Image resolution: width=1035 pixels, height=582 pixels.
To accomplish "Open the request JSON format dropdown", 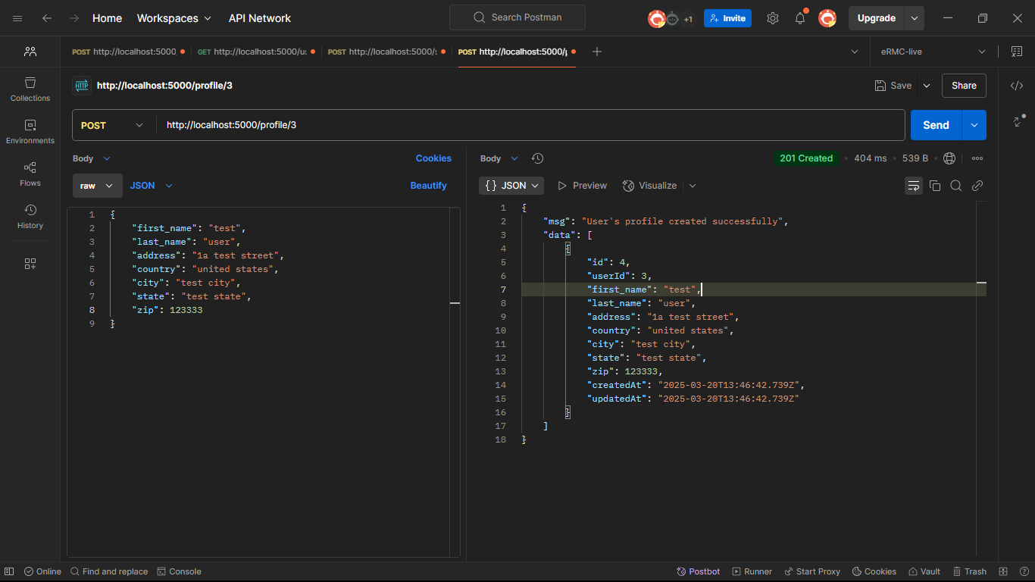I will click(x=152, y=186).
